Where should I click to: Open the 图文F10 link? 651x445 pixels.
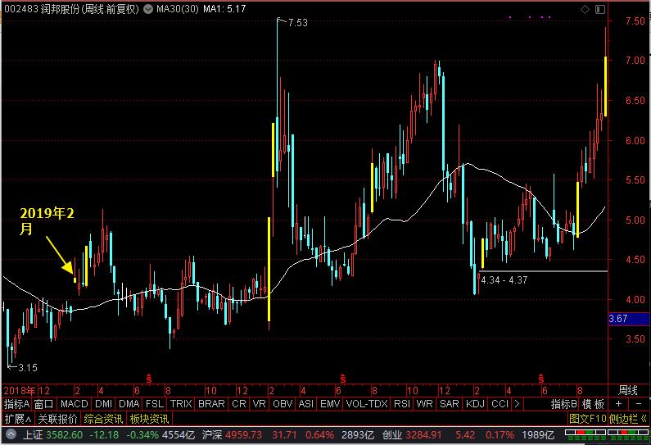(x=587, y=419)
